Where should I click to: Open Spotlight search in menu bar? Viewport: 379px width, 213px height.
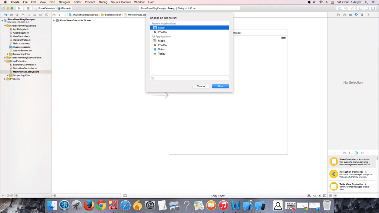(x=366, y=2)
